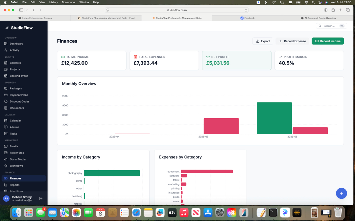Click the Safari page reload icon
This screenshot has width=355, height=221.
[246, 10]
